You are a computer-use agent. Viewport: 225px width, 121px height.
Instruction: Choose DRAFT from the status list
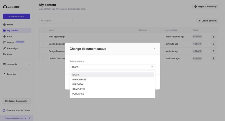112,75
